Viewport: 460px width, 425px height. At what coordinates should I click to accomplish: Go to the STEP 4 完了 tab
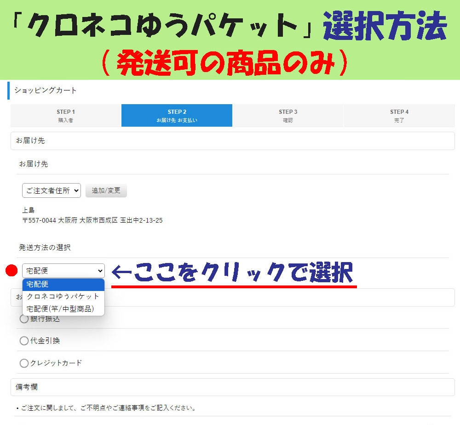click(x=399, y=116)
